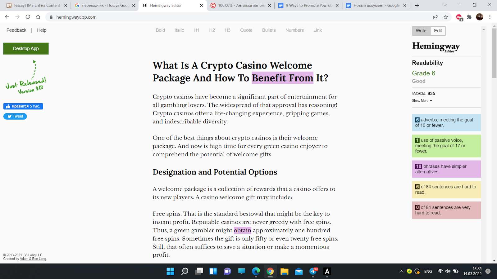Open the Feedback link
497x279 pixels.
coord(16,30)
